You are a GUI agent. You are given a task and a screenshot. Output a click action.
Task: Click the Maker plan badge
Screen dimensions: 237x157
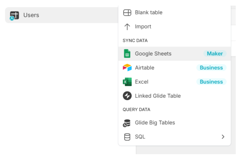(215, 53)
